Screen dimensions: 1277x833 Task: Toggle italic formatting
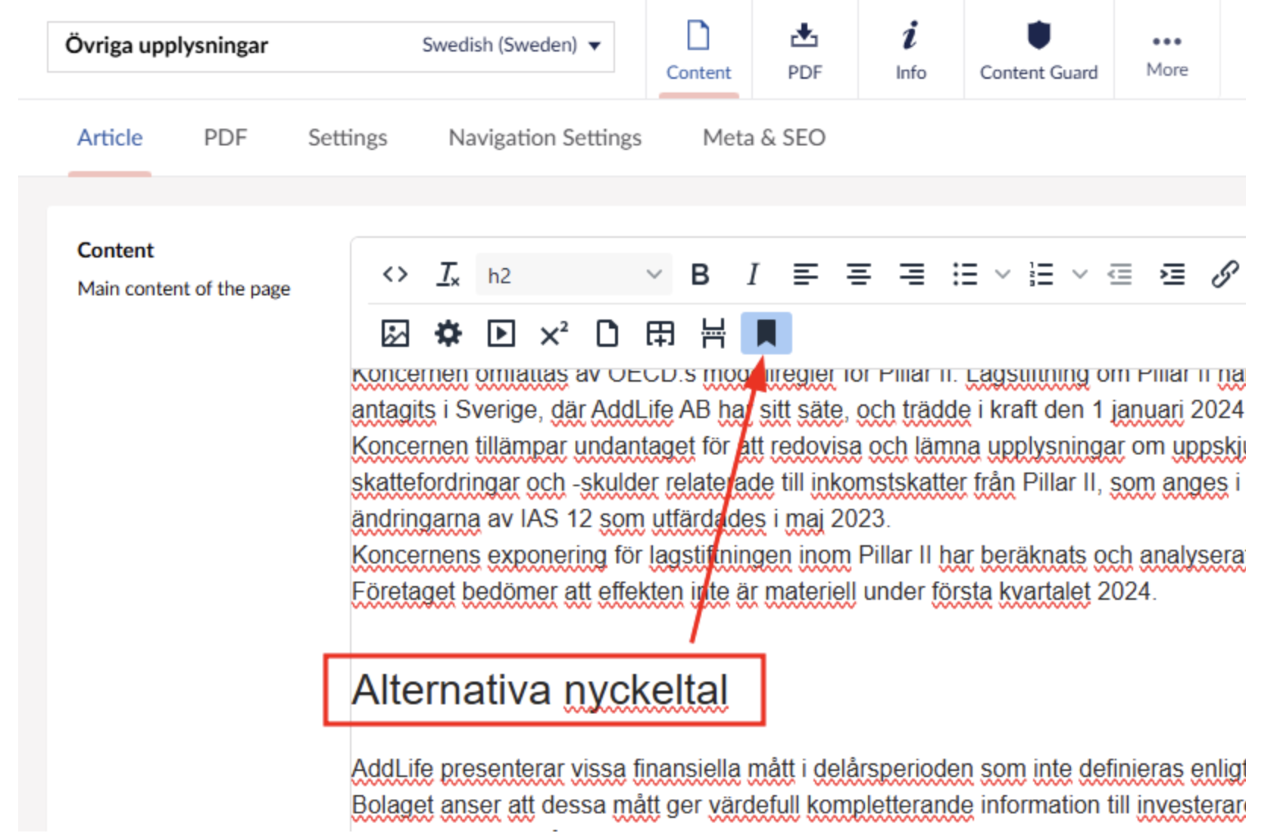[x=752, y=274]
